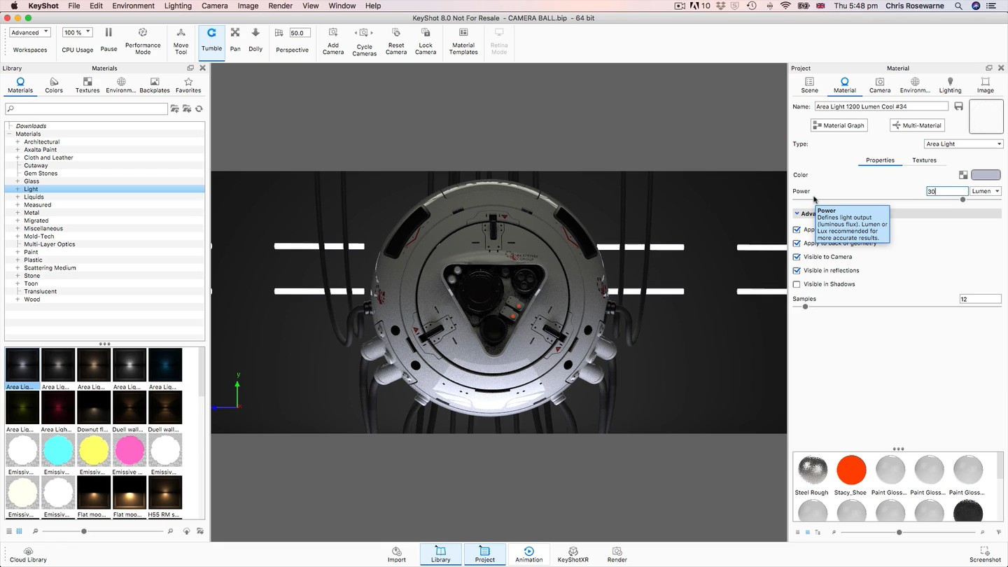
Task: Open the Area Light type dropdown
Action: coord(963,144)
